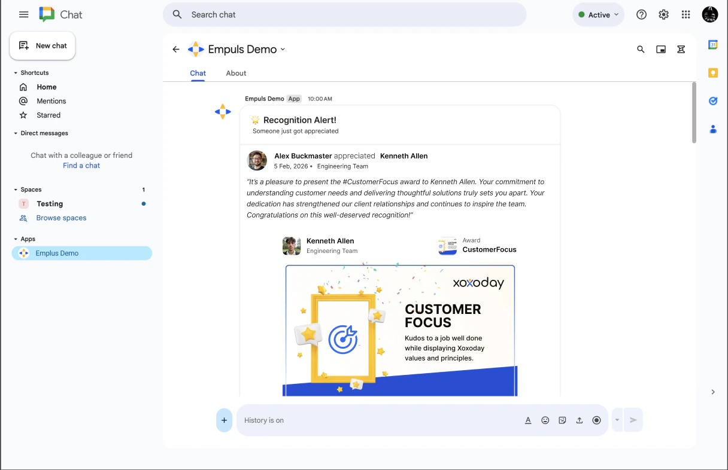
Task: Open the main menu hamburger icon
Action: pyautogui.click(x=24, y=14)
